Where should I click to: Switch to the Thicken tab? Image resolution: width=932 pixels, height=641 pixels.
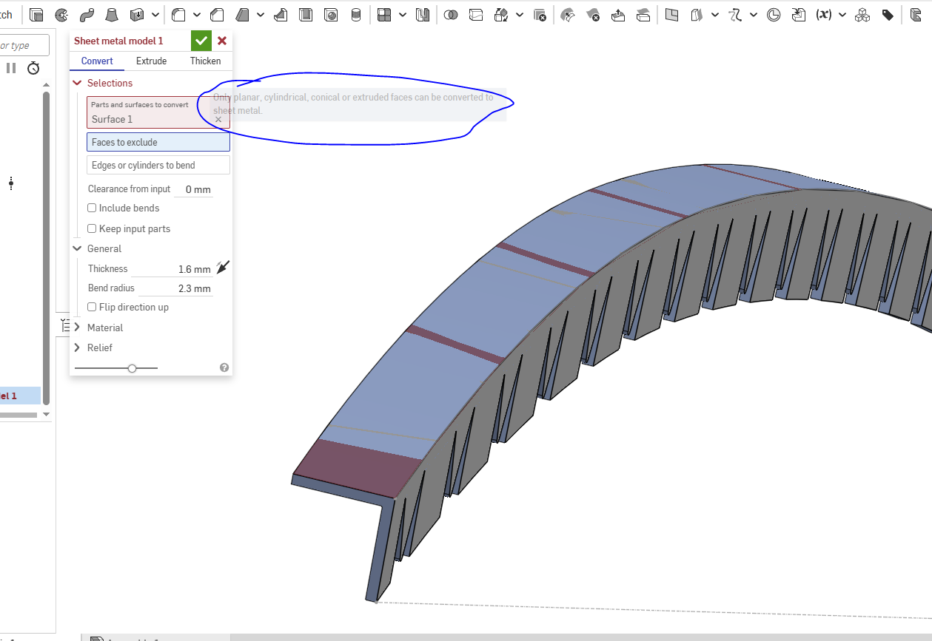tap(205, 61)
